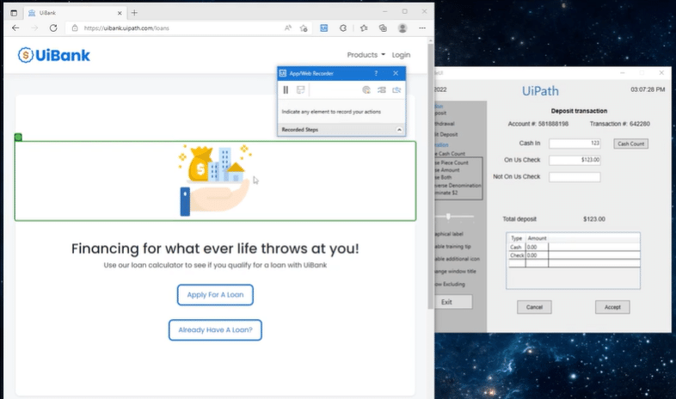This screenshot has width=676, height=399.
Task: Open the recorder help question mark
Action: [376, 73]
